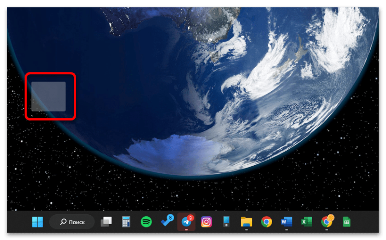The width and height of the screenshot is (386, 240).
Task: Click the red 9 badge on Telegram
Action: (x=191, y=218)
